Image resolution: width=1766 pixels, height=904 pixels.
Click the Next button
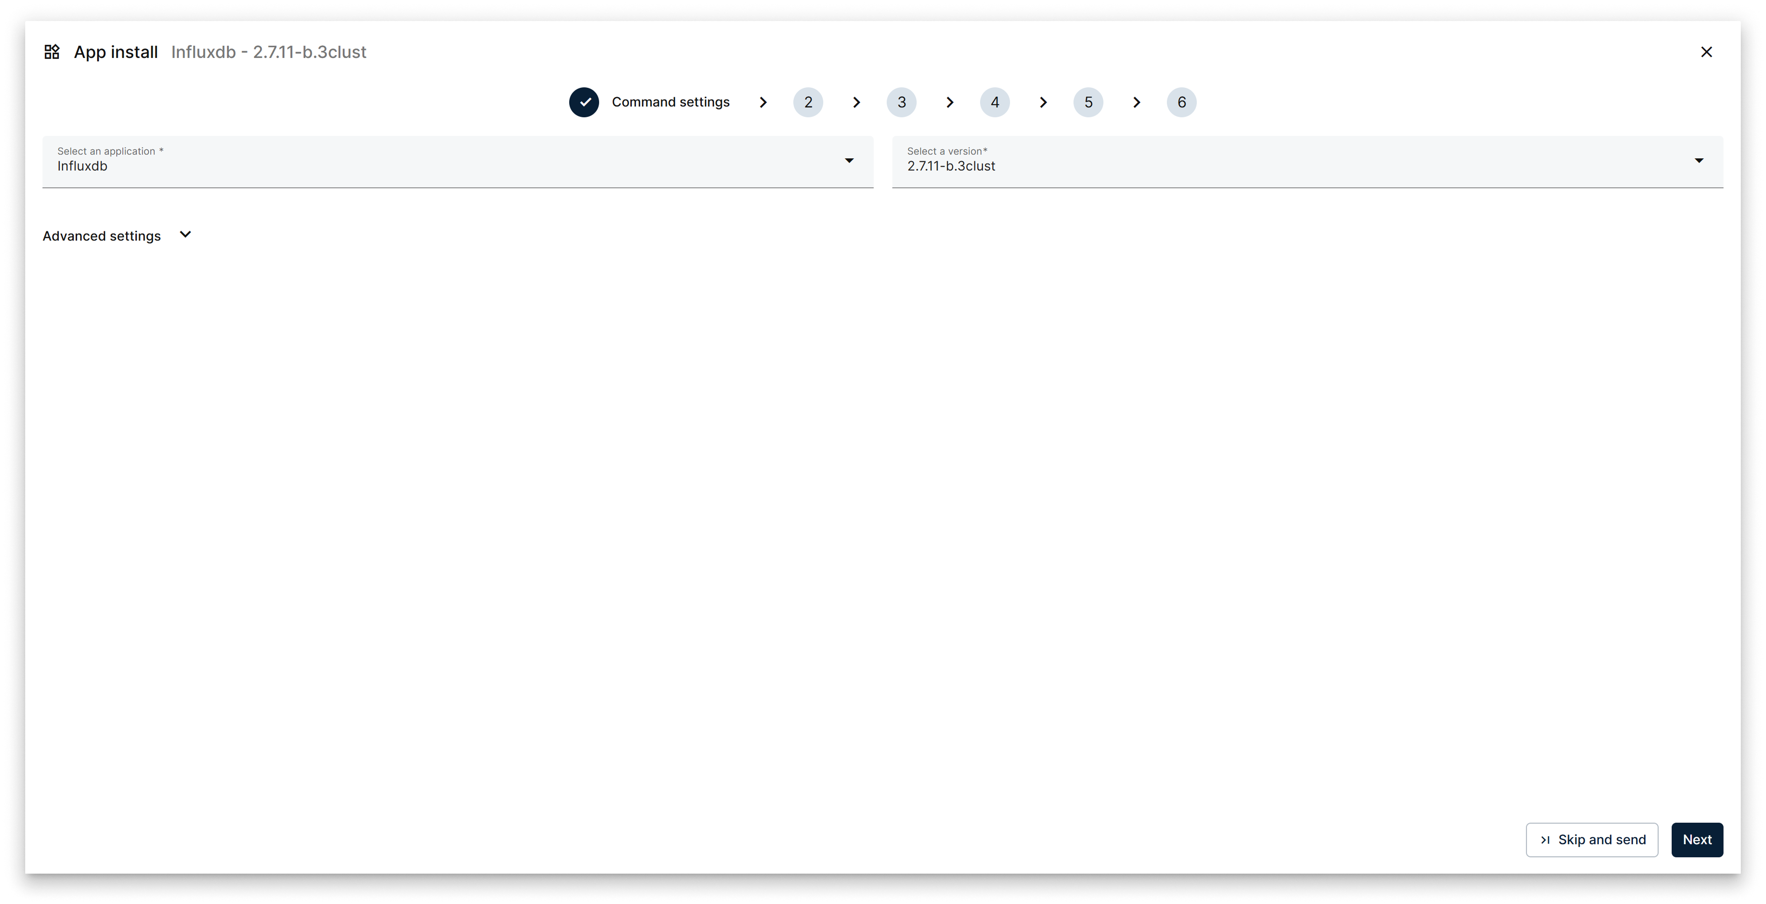click(1697, 840)
